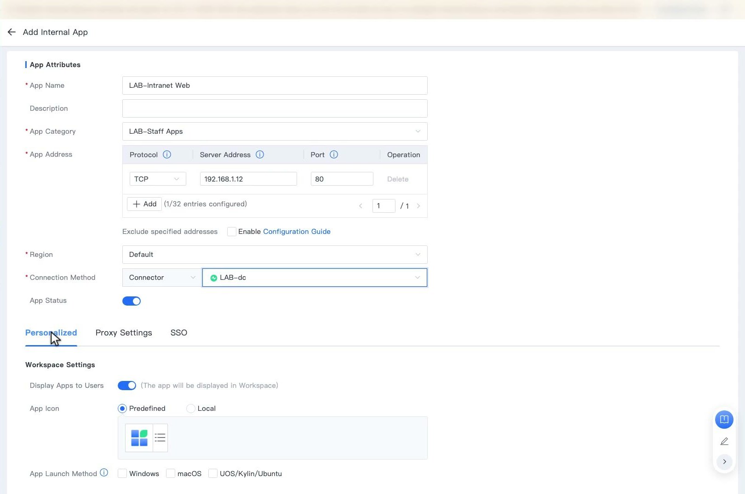Edit the Server Address 192.168.1.12 field
The width and height of the screenshot is (745, 494).
point(248,179)
